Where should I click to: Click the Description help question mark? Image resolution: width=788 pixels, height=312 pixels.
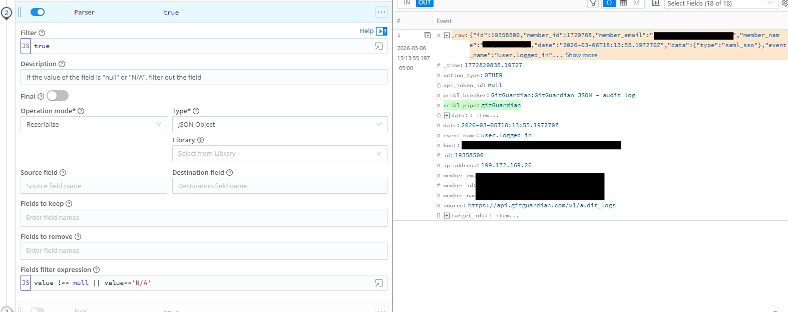point(62,64)
